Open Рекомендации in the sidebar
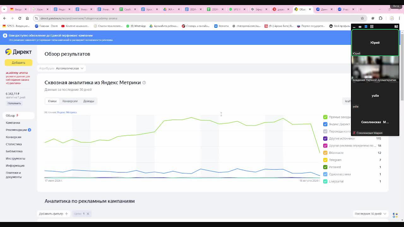404x227 pixels. click(x=16, y=130)
